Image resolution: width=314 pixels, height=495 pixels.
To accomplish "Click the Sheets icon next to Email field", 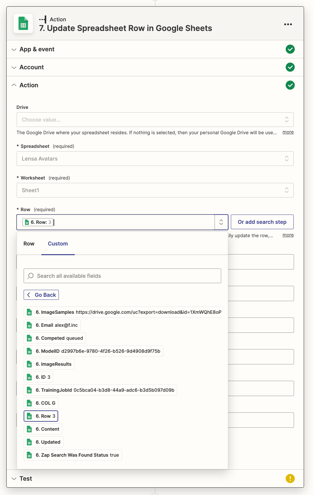I will [29, 325].
